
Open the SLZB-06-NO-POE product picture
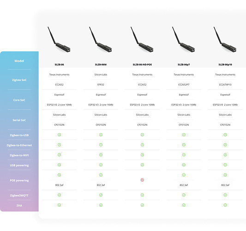(142, 39)
